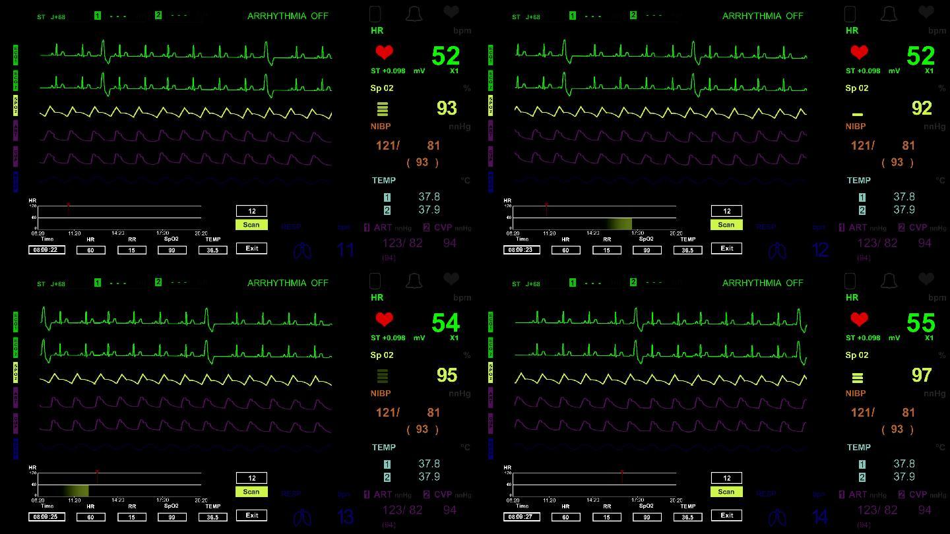Tap the red heartbeat icon beside HR 55
The height and width of the screenshot is (534, 950).
(x=859, y=319)
